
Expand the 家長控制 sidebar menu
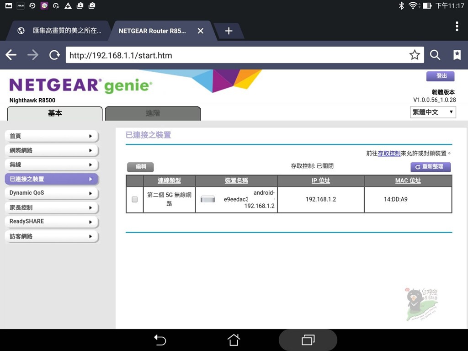pos(52,207)
